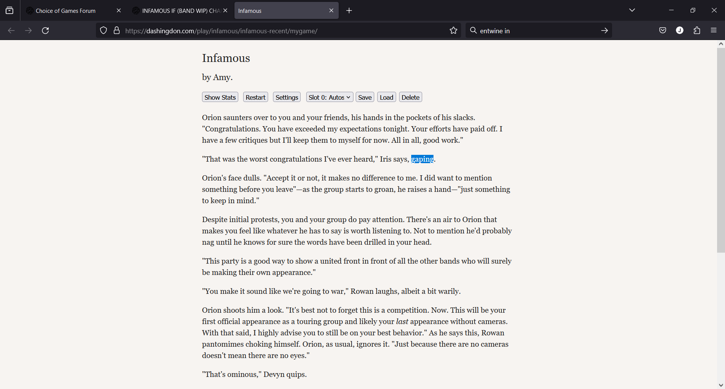Load the saved game slot
The image size is (725, 389).
click(387, 97)
